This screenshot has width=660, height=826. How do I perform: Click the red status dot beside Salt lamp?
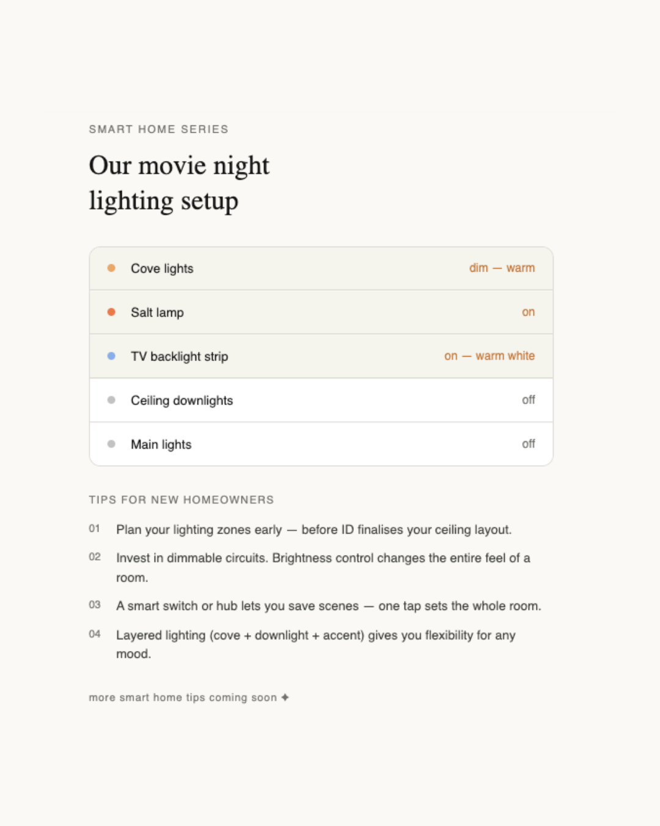(x=111, y=312)
